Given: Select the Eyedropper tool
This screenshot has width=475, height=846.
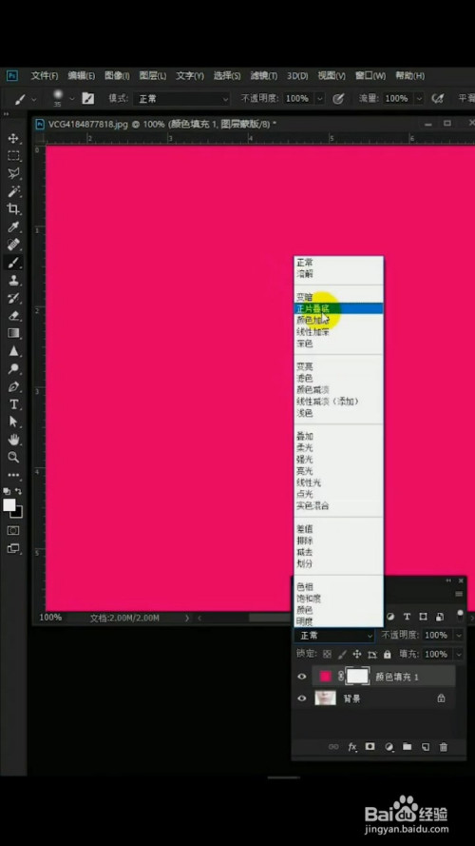Looking at the screenshot, I should pyautogui.click(x=13, y=227).
